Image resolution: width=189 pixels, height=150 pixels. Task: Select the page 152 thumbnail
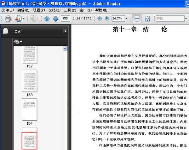coord(29,55)
